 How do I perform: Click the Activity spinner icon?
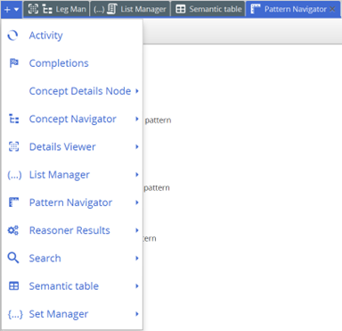12,36
